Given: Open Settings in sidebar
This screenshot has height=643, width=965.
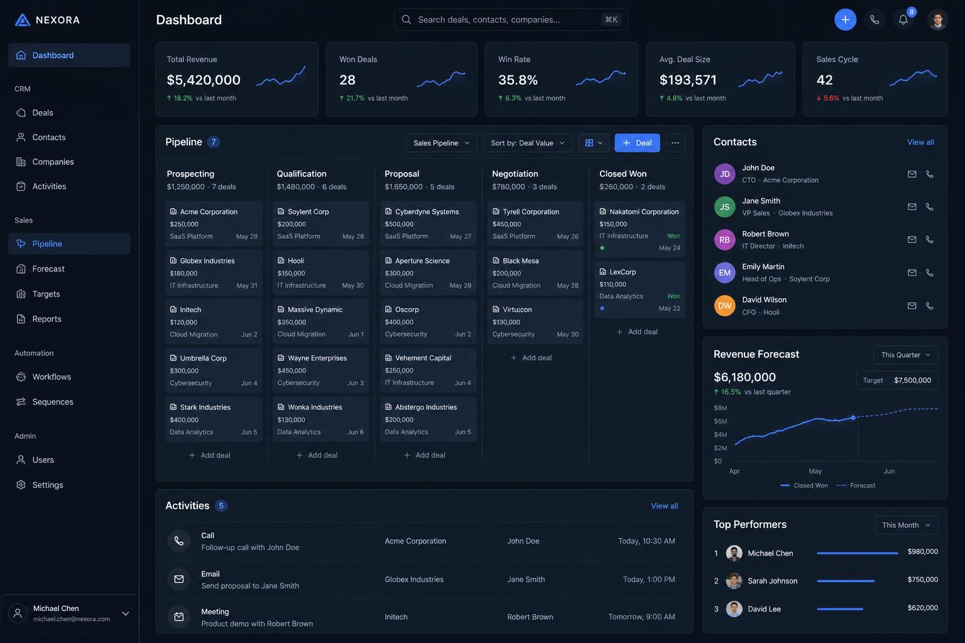Looking at the screenshot, I should coord(69,485).
